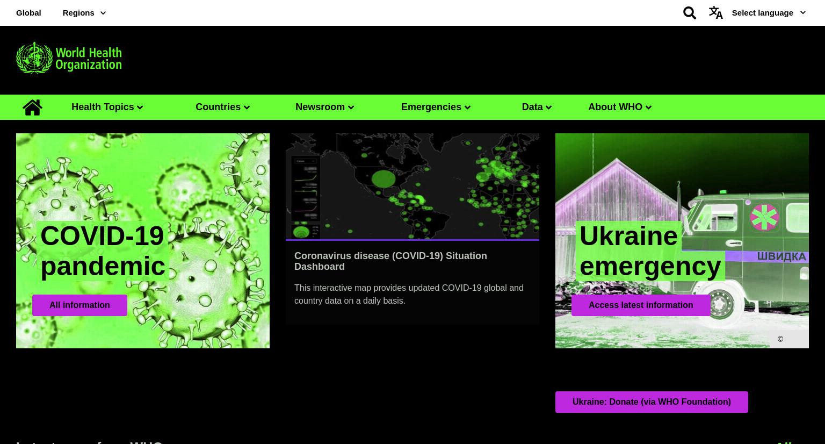Expand the Health Topics menu
This screenshot has width=825, height=444.
coord(107,107)
